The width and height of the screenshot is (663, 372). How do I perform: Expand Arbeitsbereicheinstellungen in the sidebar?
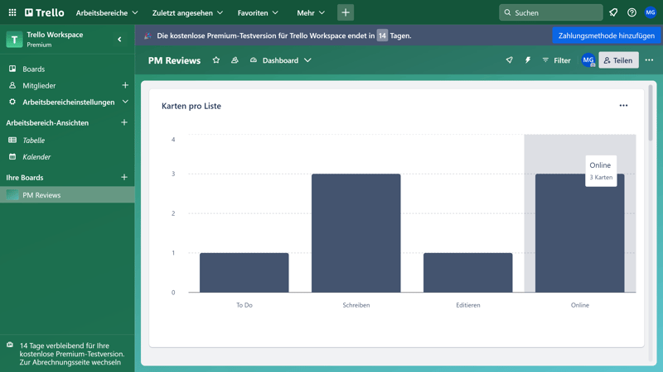(125, 102)
